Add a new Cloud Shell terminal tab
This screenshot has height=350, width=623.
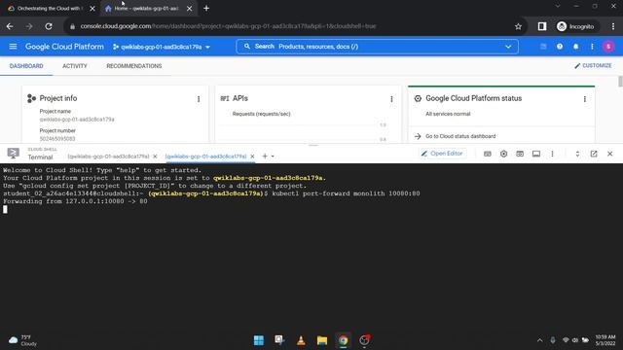pos(265,157)
